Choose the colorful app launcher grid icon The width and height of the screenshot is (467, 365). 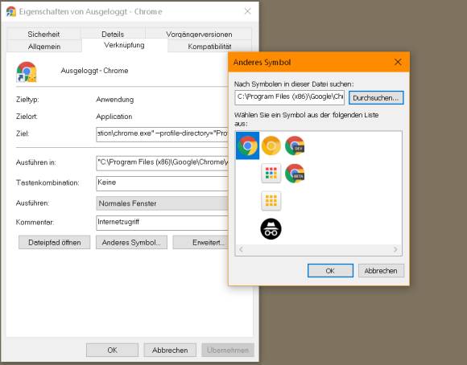(271, 173)
